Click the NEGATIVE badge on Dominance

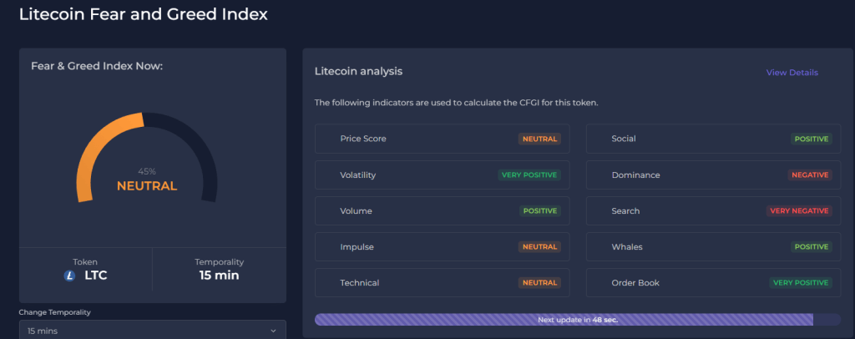coord(809,175)
